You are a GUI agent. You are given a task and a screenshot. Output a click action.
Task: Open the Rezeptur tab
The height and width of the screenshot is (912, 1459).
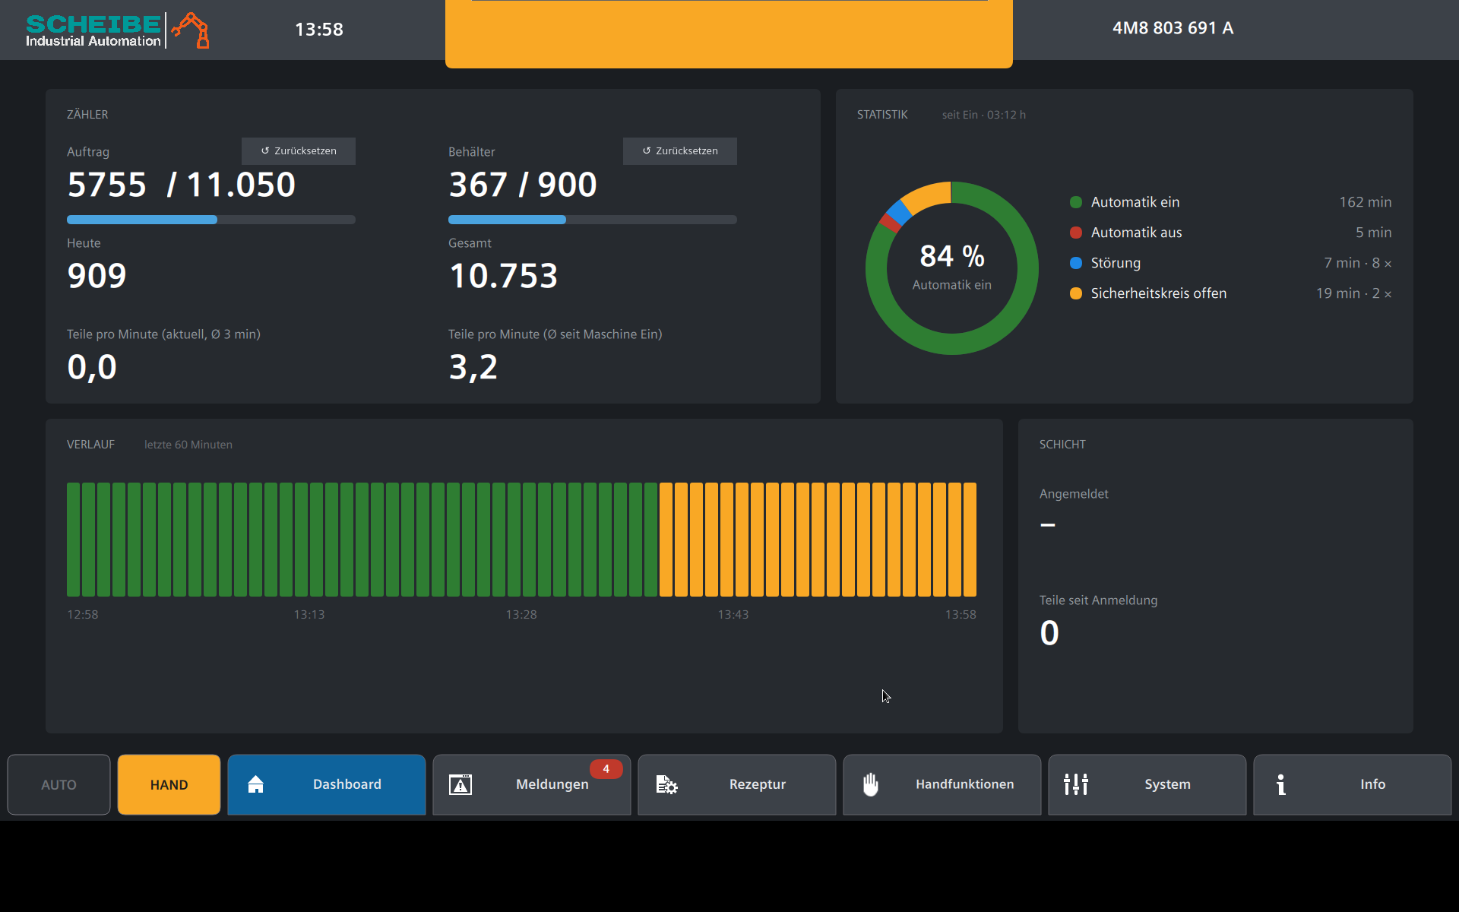737,784
